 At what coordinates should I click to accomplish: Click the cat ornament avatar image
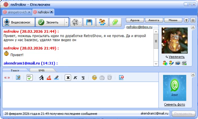pos(174,41)
